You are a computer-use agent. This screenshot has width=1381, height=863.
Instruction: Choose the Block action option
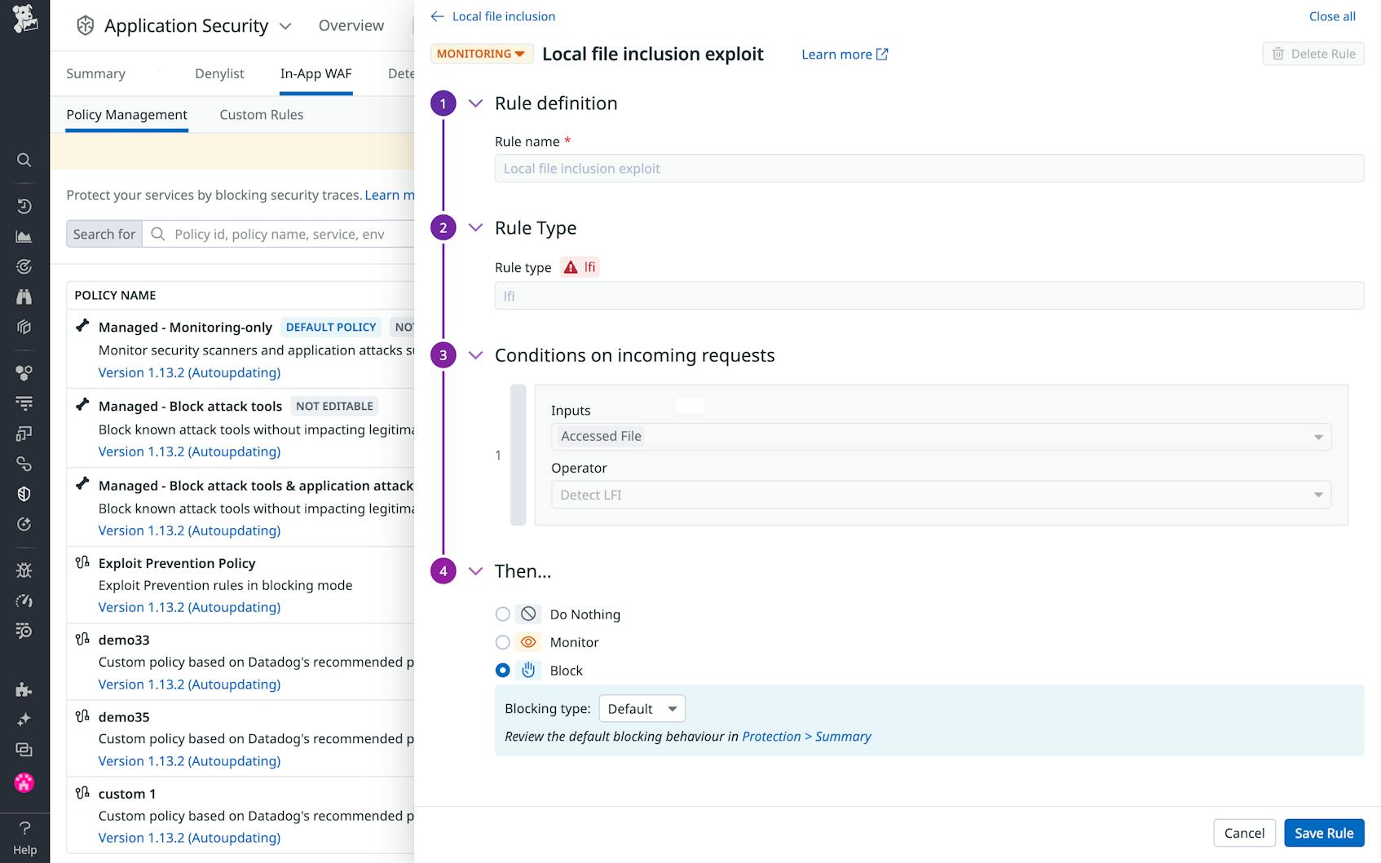[x=502, y=670]
